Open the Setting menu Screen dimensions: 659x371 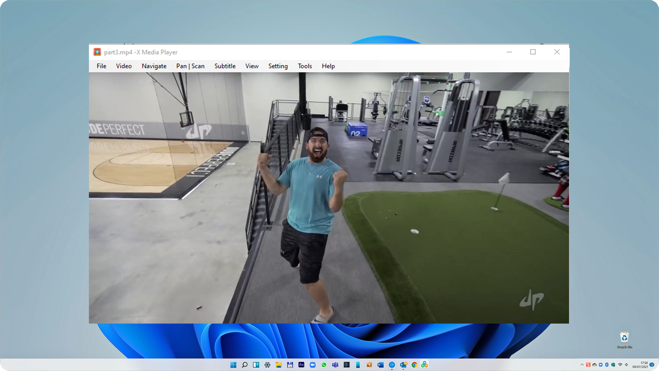278,66
